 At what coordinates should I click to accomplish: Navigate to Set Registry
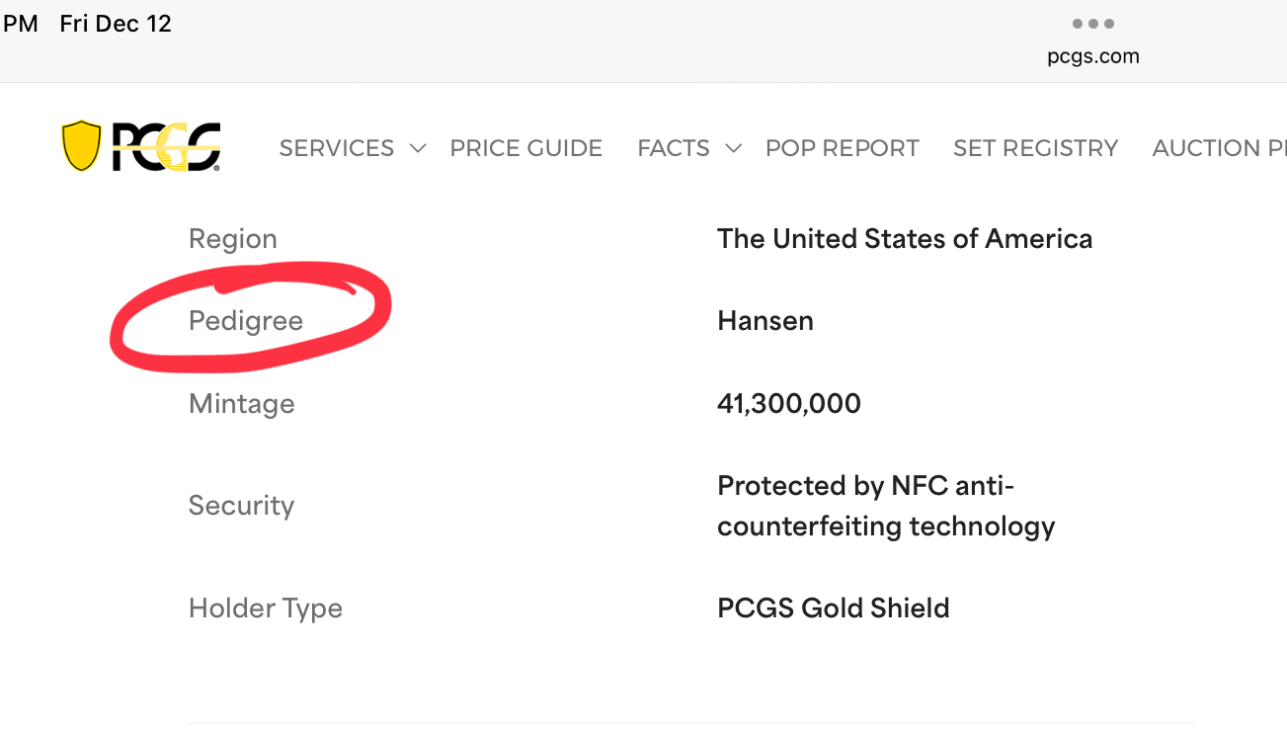click(1035, 148)
